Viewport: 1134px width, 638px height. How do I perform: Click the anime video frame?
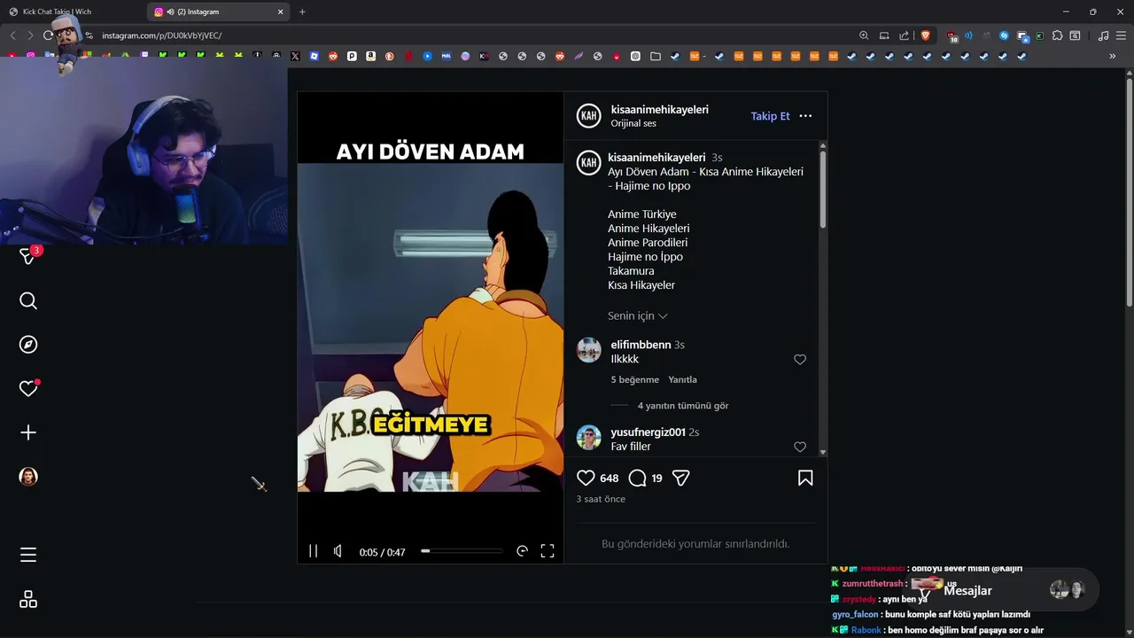point(431,328)
